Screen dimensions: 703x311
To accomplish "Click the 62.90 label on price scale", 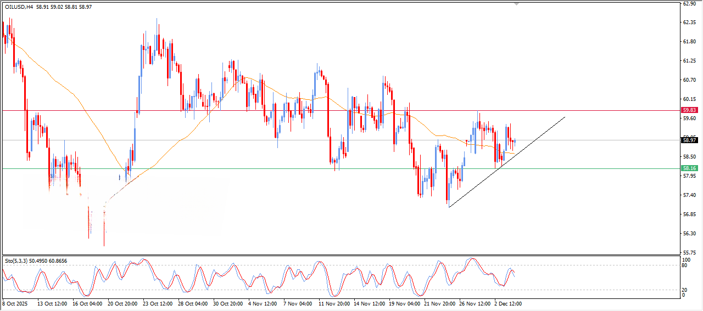I will 689,3.
